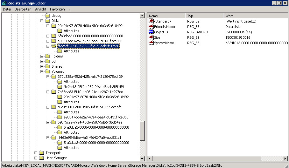Image resolution: width=289 pixels, height=168 pixels.
Task: Click the Folders key folder icon
Action: pyautogui.click(x=47, y=56)
